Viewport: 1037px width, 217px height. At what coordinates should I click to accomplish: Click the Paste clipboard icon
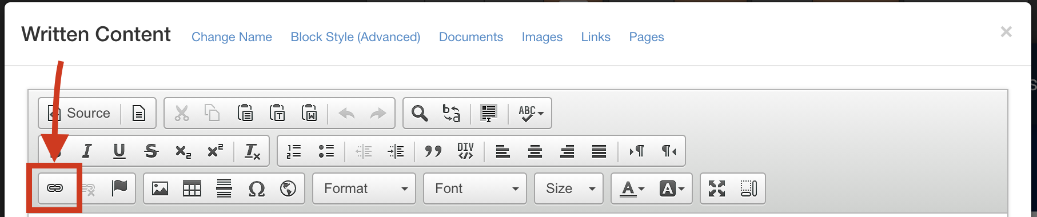245,113
